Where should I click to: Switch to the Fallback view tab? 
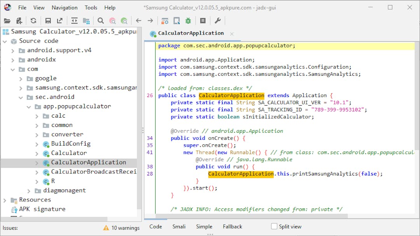pos(232,226)
